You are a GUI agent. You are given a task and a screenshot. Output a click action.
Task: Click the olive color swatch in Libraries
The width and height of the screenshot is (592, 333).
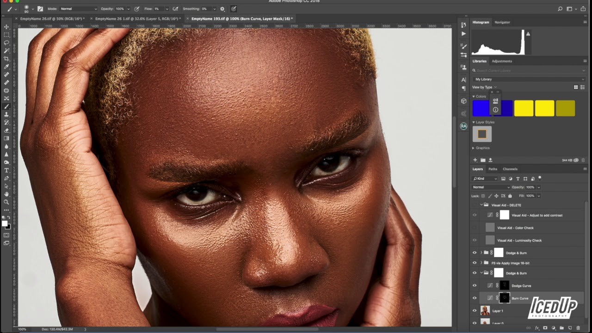tap(565, 108)
